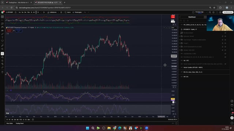Select the MFI (14) row
Screen dimensions: 234x131
click(204, 77)
